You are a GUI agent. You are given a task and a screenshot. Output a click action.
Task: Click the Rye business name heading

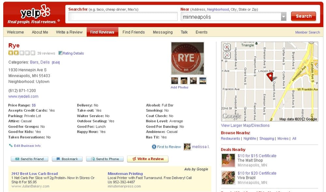14,46
